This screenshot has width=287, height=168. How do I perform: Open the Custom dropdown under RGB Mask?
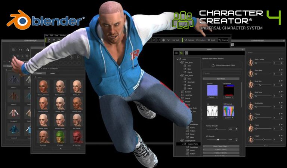tap(229, 97)
